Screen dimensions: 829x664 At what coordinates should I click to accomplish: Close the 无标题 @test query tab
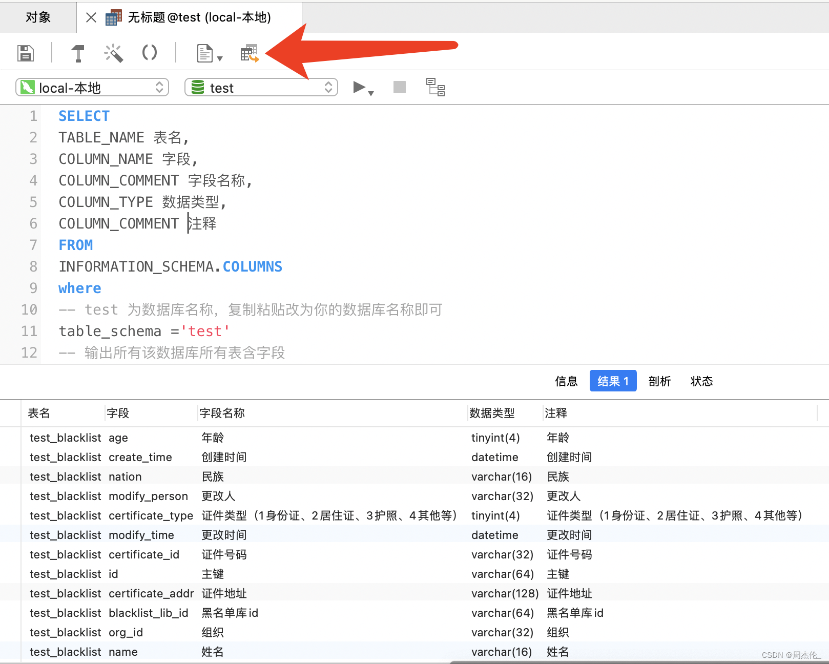pos(91,17)
